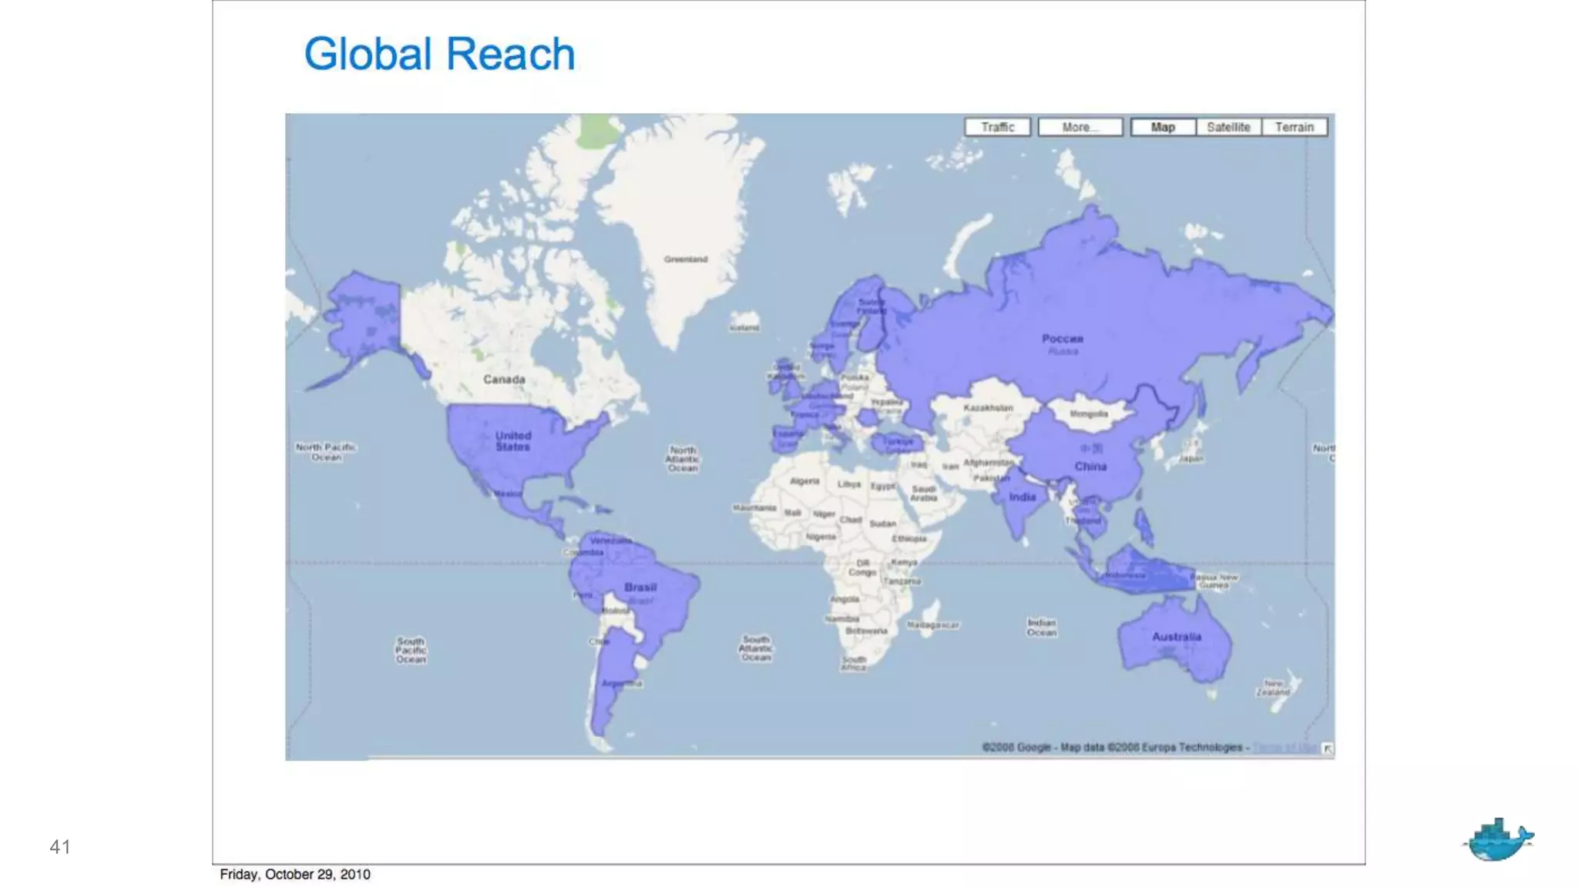Switch to the Terrain view tab

[x=1294, y=127]
